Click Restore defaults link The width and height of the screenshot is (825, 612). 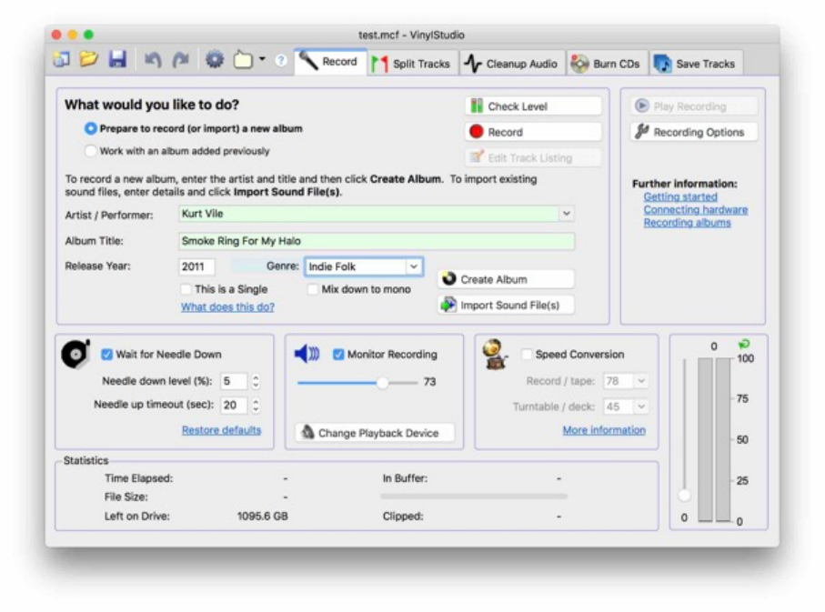tap(222, 430)
